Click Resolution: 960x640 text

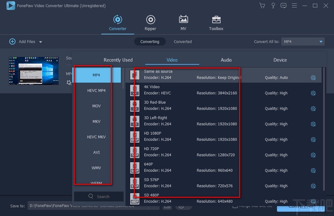tap(214, 171)
